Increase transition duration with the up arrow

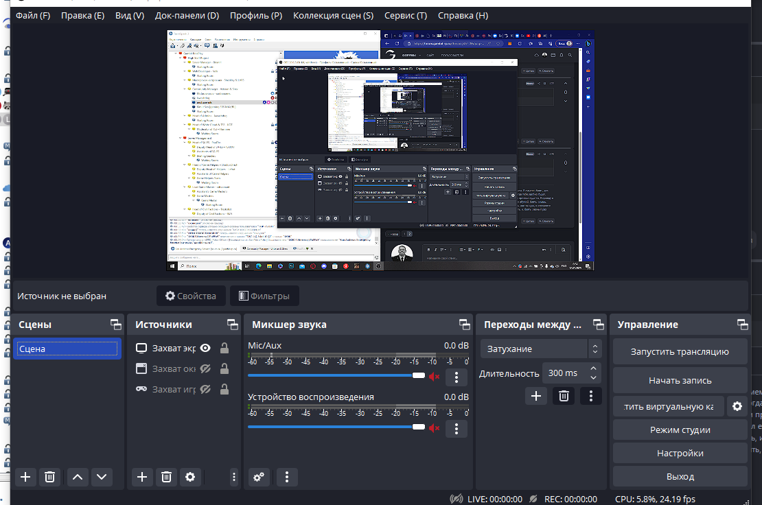click(x=594, y=368)
